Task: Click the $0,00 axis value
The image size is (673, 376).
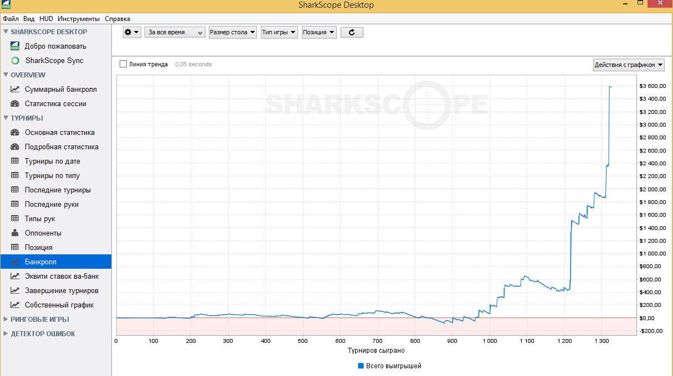Action: pos(647,318)
